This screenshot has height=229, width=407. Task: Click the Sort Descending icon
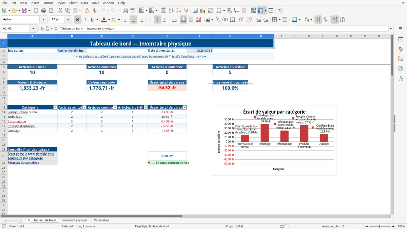click(178, 11)
